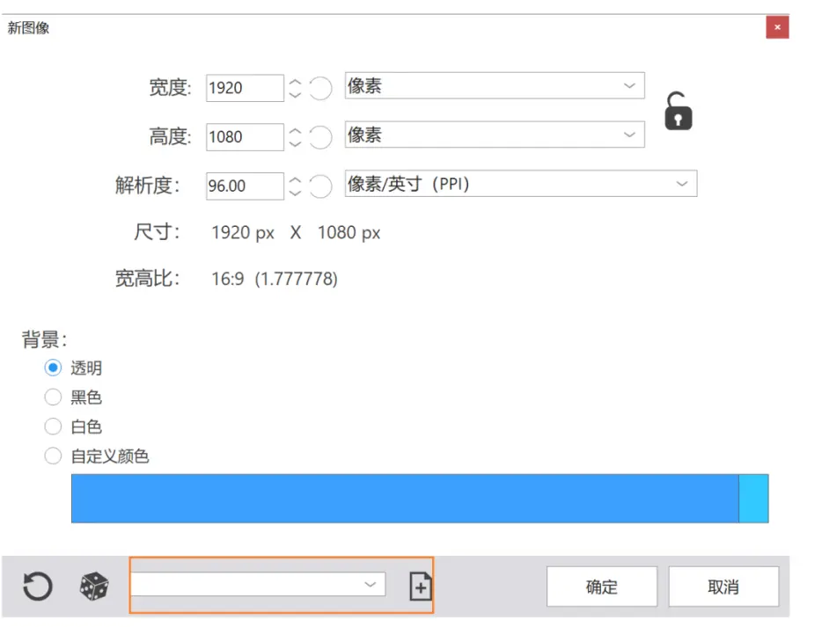Click the reset defaults circular arrow icon
This screenshot has width=829, height=627.
tap(38, 587)
